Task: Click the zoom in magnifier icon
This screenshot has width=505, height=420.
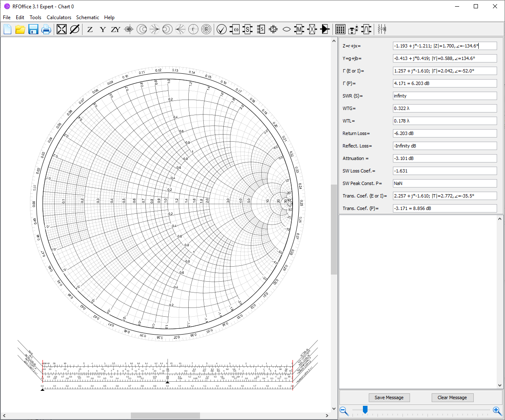Action: coord(496,410)
